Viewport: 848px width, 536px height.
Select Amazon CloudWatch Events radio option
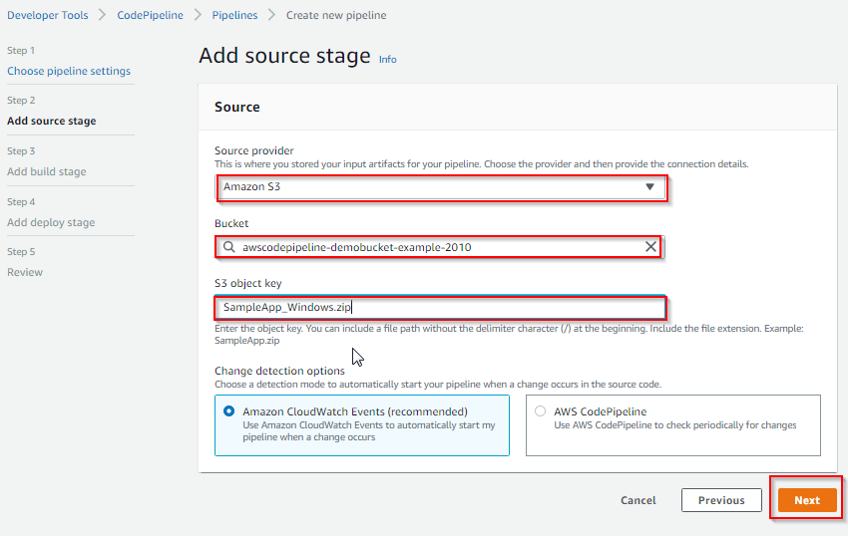[x=228, y=411]
